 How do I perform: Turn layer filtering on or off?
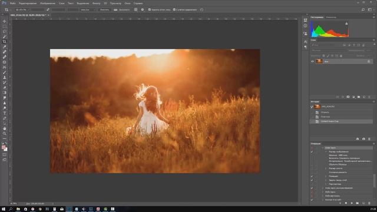click(x=375, y=45)
